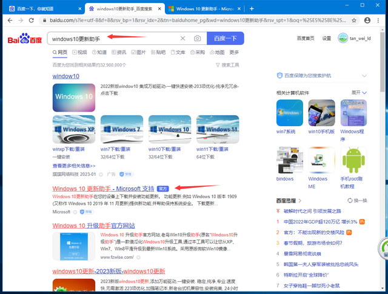Viewport: 388px width, 294px height.
Task: Switch to the 采购 search tab
Action: (198, 52)
